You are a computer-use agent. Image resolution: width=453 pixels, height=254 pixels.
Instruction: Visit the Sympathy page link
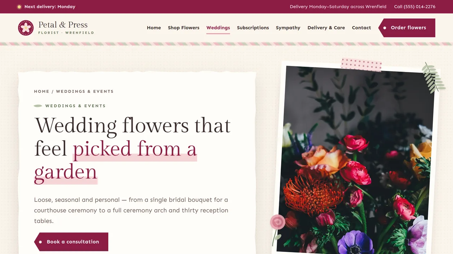288,28
